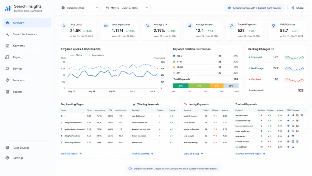Viewport: 312px width, 176px height.
Task: Click 'serp analysis' in Losing Keywords
Action: 189,136
